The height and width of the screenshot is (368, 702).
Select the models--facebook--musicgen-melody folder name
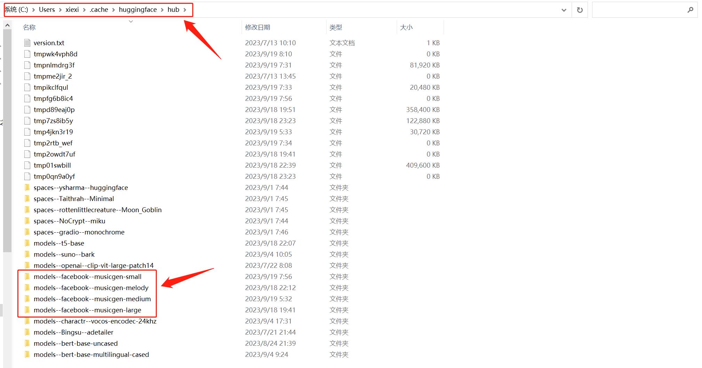click(x=91, y=288)
